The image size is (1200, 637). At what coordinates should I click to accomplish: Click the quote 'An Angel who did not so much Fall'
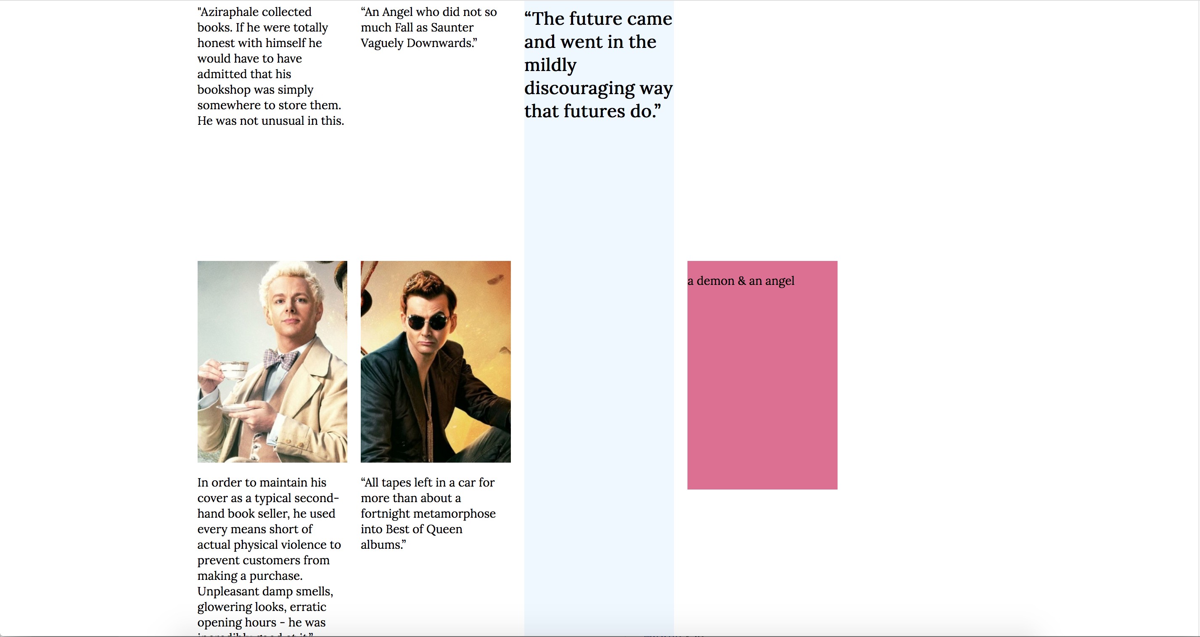coord(429,27)
